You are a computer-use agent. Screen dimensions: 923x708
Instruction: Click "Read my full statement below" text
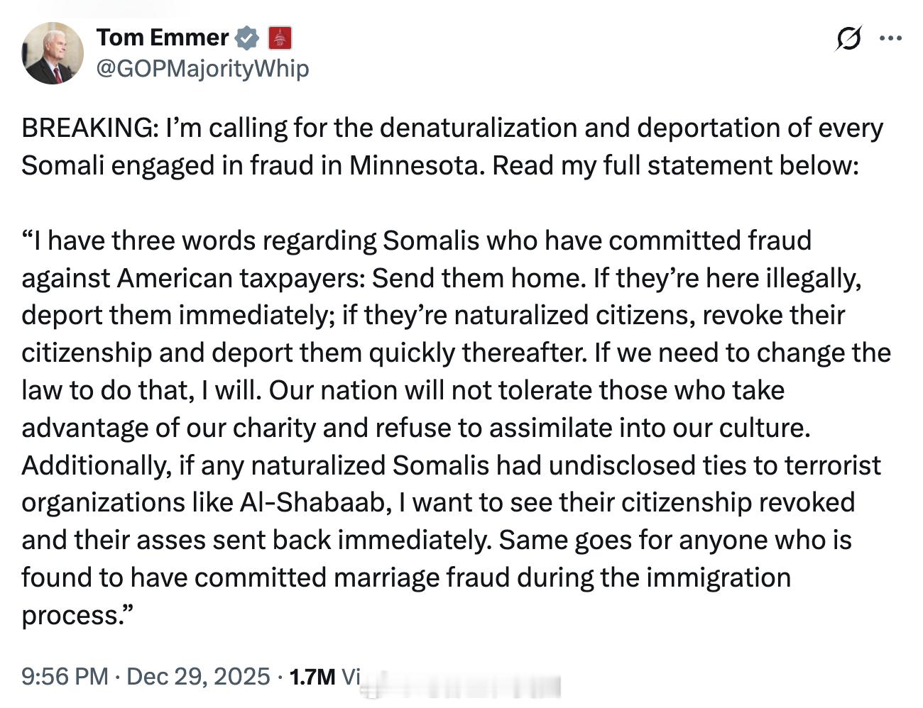pyautogui.click(x=675, y=166)
